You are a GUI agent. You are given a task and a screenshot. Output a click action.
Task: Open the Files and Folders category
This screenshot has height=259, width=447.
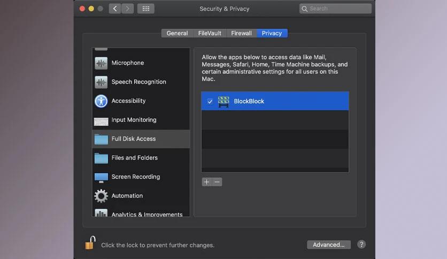point(141,158)
